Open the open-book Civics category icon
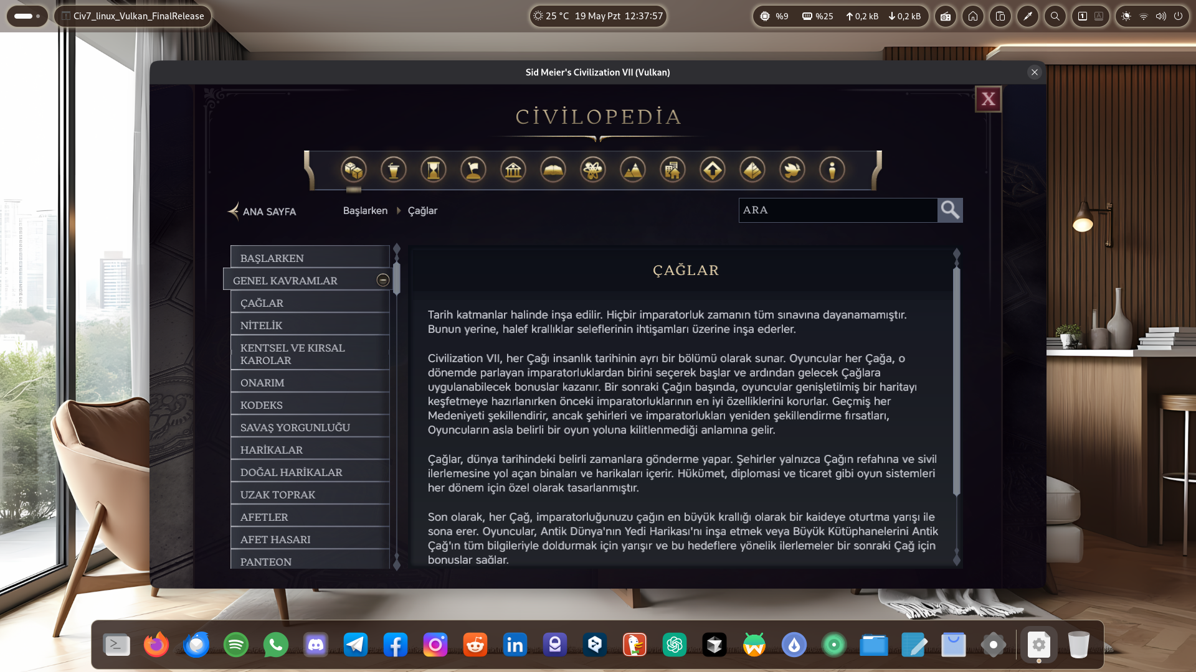 click(x=553, y=169)
